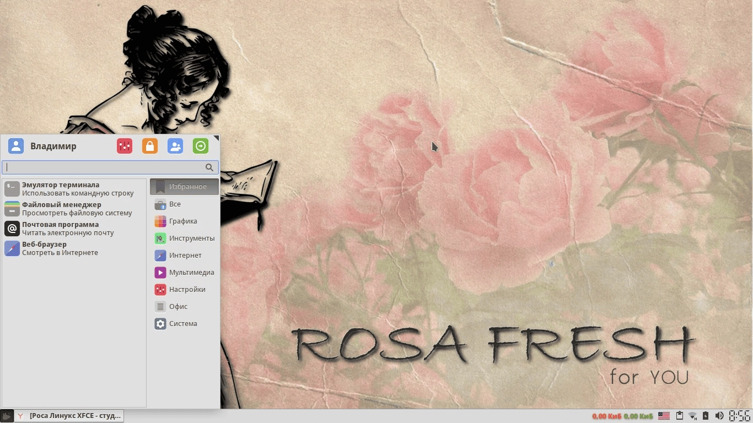Select the Все category
The image size is (753, 423).
[x=184, y=204]
